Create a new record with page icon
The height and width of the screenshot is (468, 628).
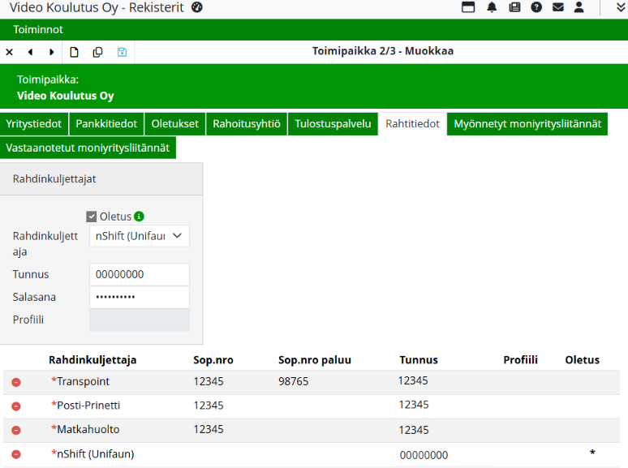click(74, 52)
